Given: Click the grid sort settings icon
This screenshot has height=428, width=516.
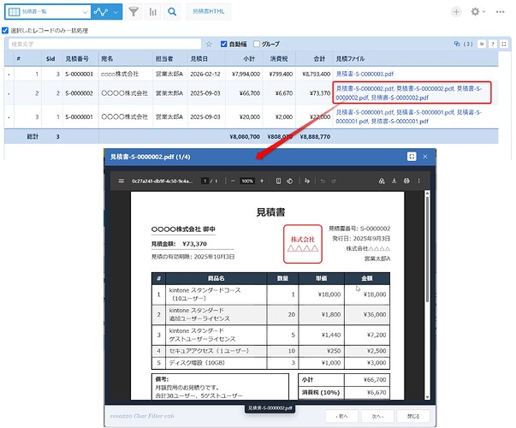Looking at the screenshot, I should click(x=482, y=44).
